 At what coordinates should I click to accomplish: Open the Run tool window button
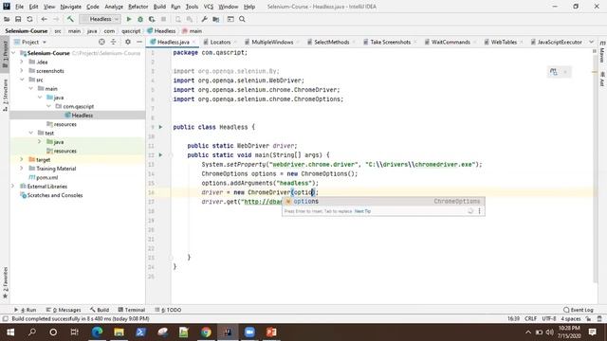pos(26,310)
